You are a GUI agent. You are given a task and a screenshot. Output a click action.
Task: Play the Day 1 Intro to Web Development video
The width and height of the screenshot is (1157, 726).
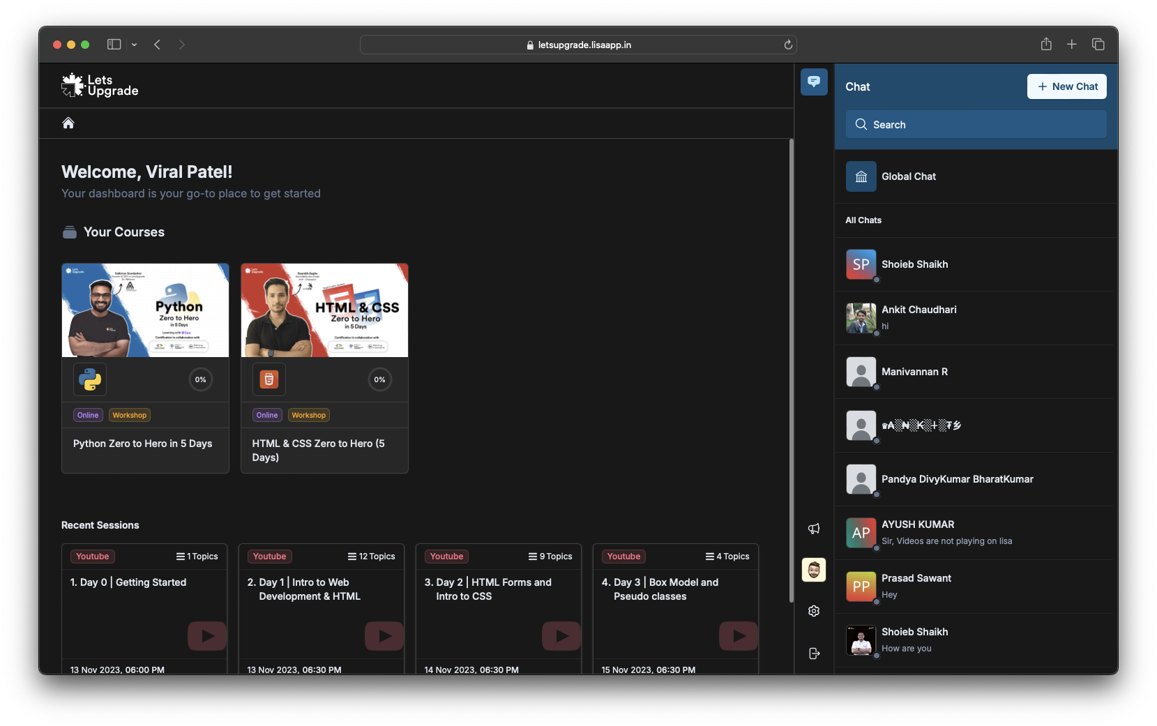pyautogui.click(x=384, y=635)
